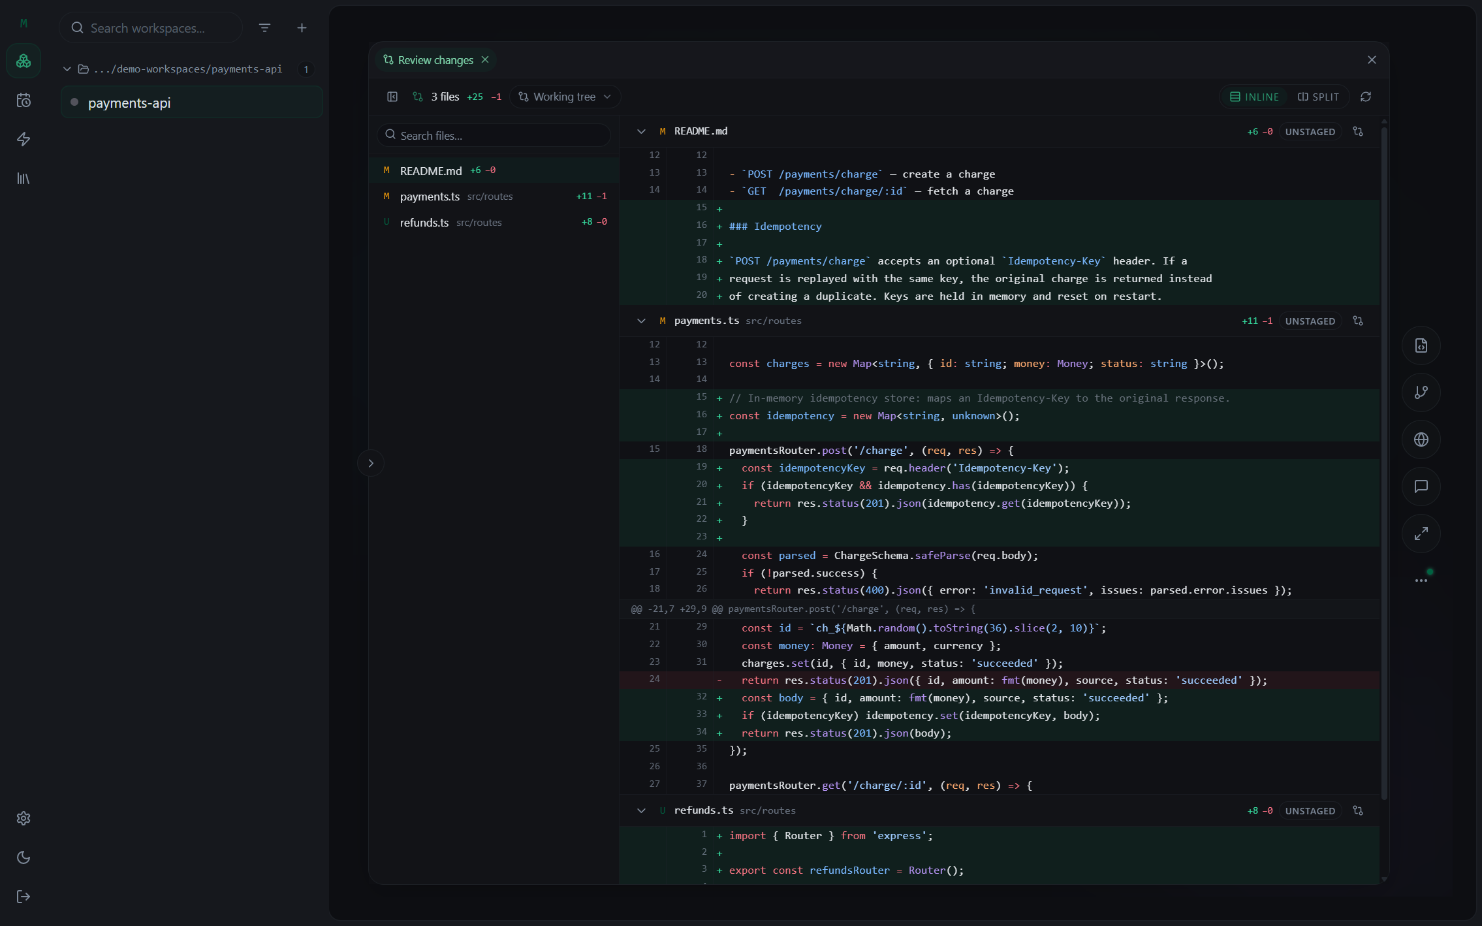The width and height of the screenshot is (1482, 926).
Task: Click the payments.ts diff header filename
Action: [x=707, y=321]
